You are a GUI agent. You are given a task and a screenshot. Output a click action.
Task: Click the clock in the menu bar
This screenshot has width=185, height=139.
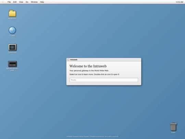pos(179,2)
